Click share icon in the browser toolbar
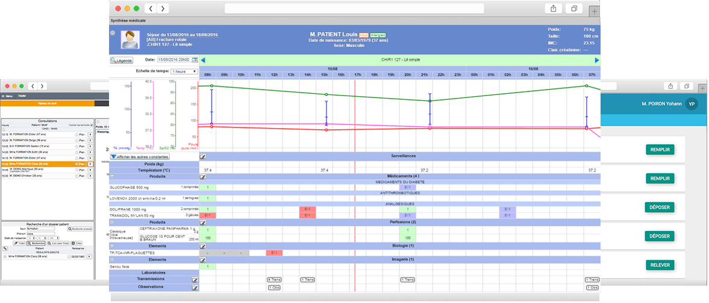 point(552,8)
